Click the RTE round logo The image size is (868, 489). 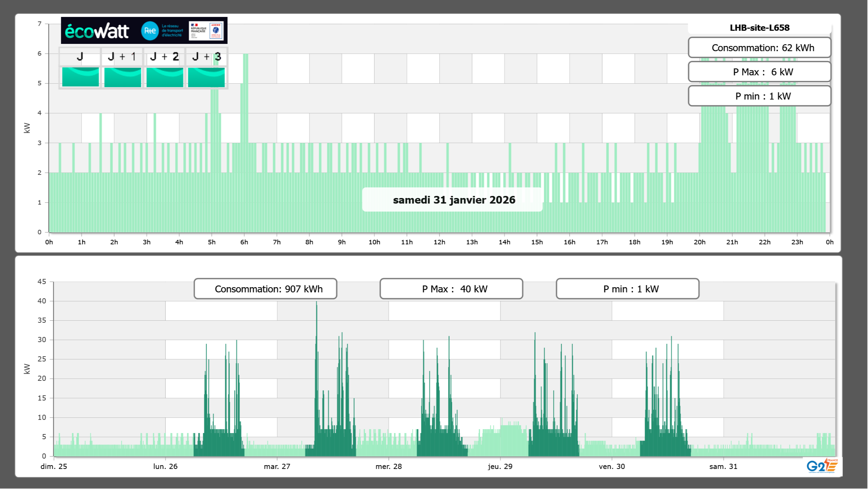pos(150,31)
